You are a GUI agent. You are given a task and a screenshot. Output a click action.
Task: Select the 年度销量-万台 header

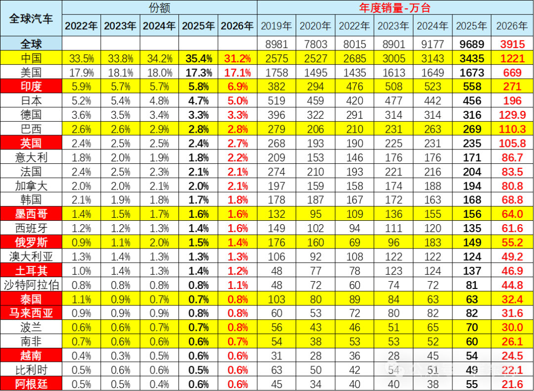[395, 7]
